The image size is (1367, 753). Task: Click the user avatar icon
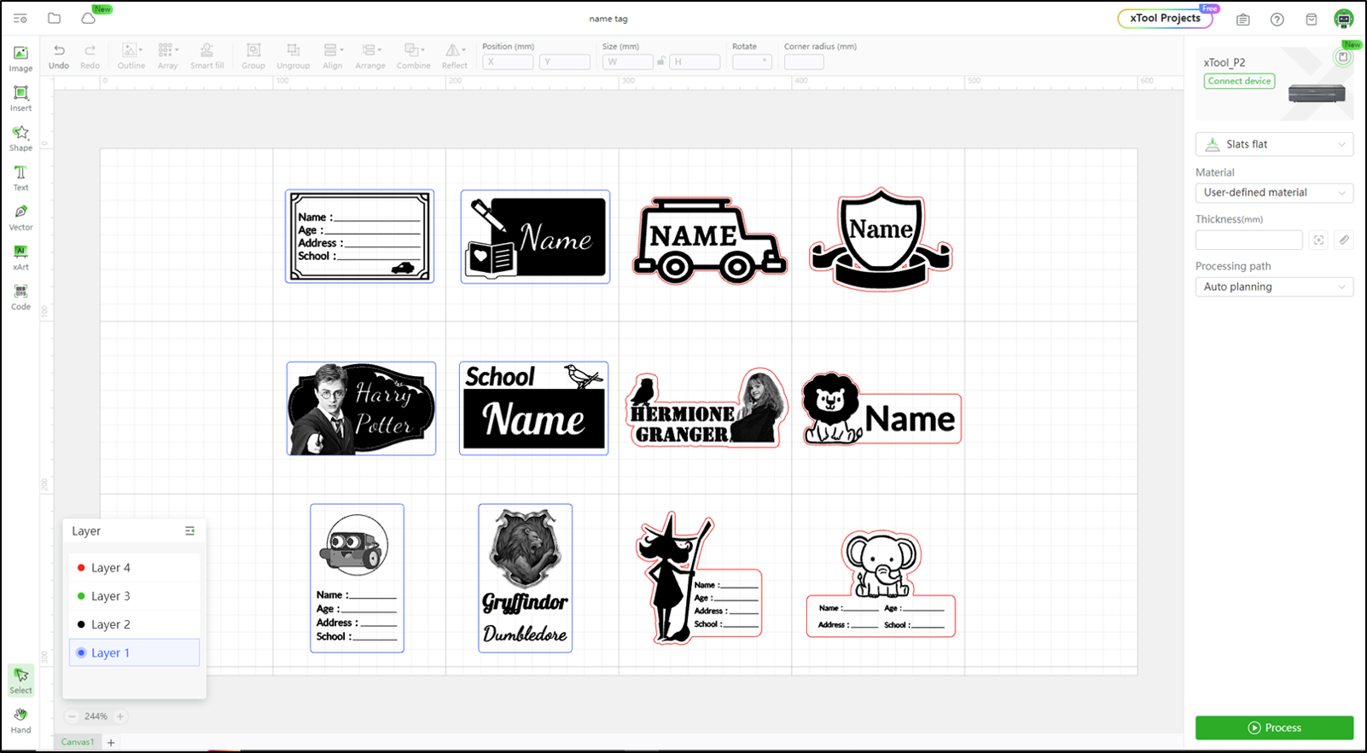pyautogui.click(x=1344, y=19)
